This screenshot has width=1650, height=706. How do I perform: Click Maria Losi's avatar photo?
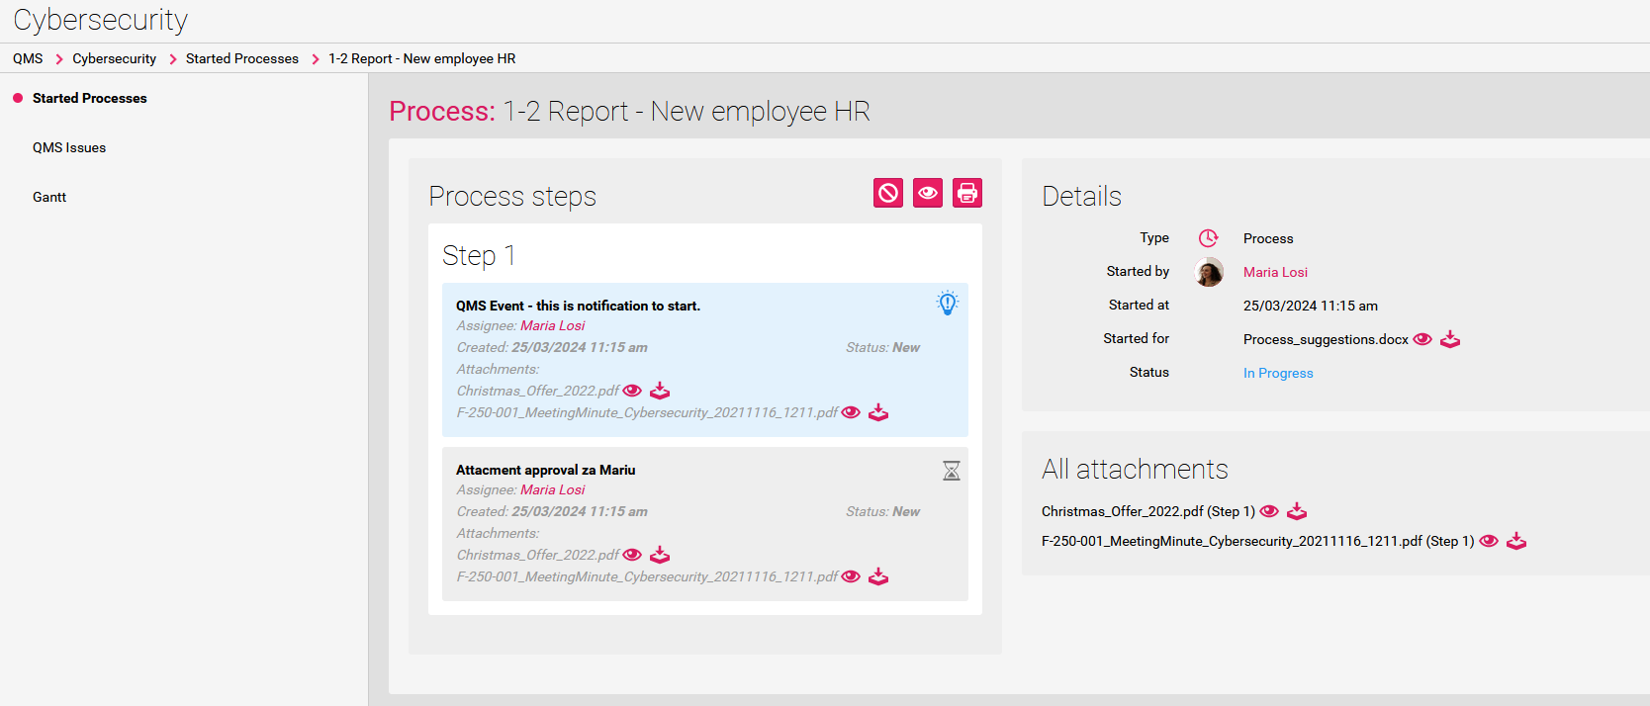coord(1208,272)
